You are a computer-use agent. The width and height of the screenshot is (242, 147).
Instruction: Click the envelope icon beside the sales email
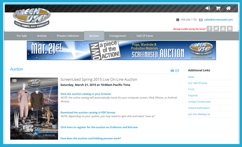pos(200,20)
